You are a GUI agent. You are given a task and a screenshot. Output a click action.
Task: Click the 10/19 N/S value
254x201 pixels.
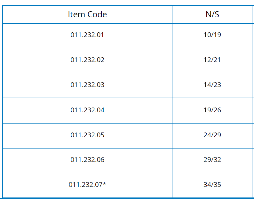(x=212, y=35)
